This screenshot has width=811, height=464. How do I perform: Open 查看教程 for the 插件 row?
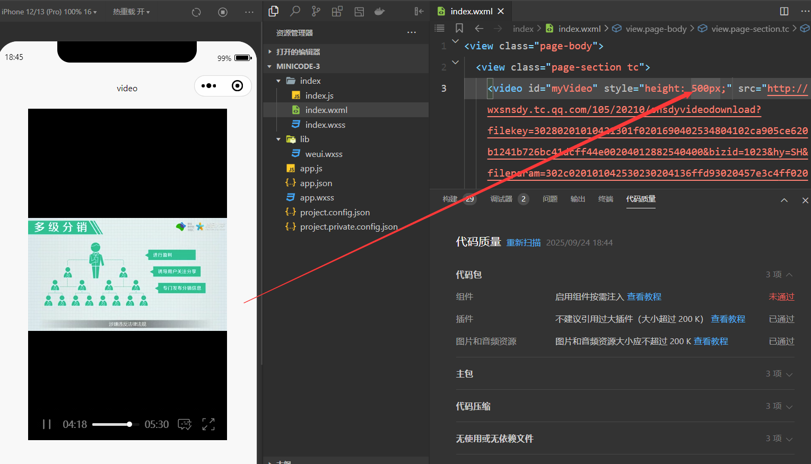click(728, 319)
